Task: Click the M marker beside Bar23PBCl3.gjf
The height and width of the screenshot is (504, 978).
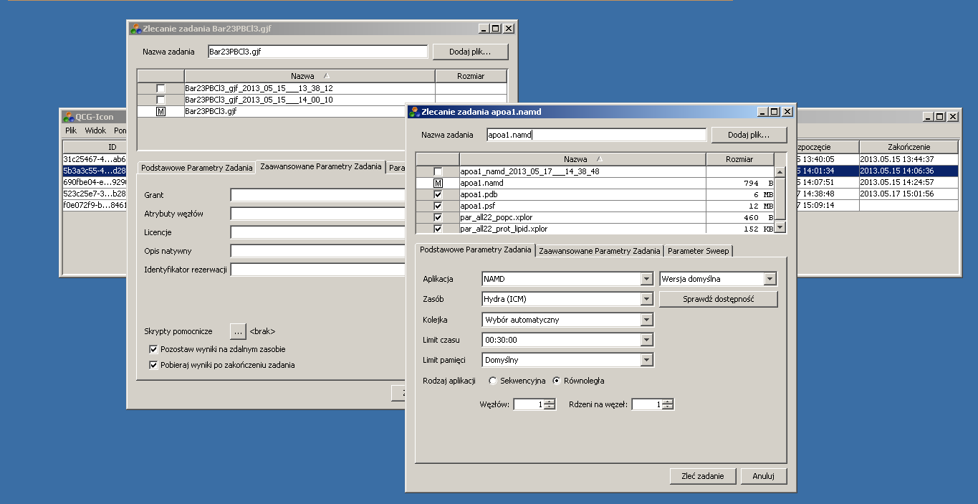Action: (x=160, y=112)
